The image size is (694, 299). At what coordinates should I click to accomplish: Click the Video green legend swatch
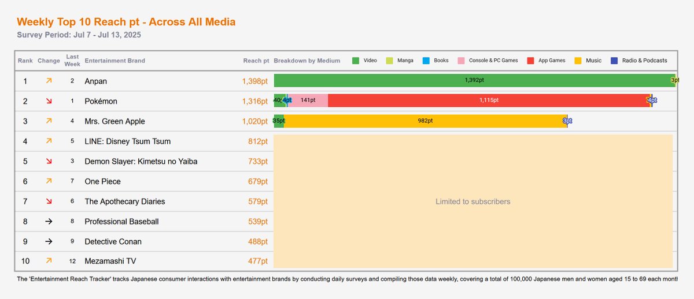click(x=356, y=61)
